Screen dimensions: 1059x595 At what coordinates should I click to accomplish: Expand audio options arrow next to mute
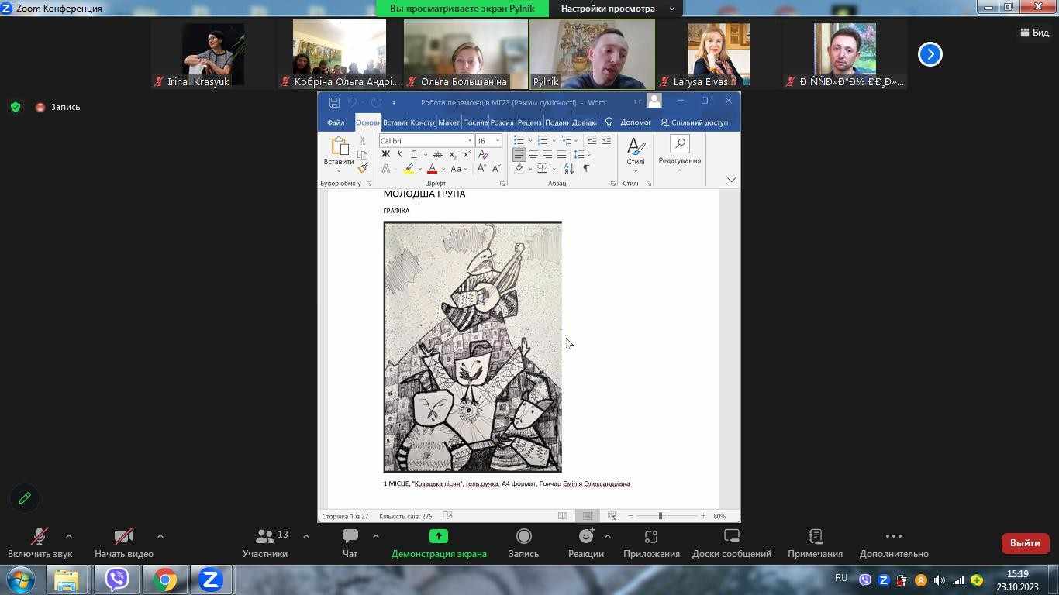69,536
